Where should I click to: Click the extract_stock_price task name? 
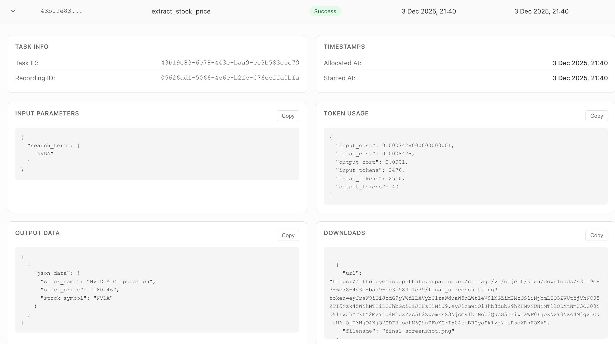tap(181, 11)
